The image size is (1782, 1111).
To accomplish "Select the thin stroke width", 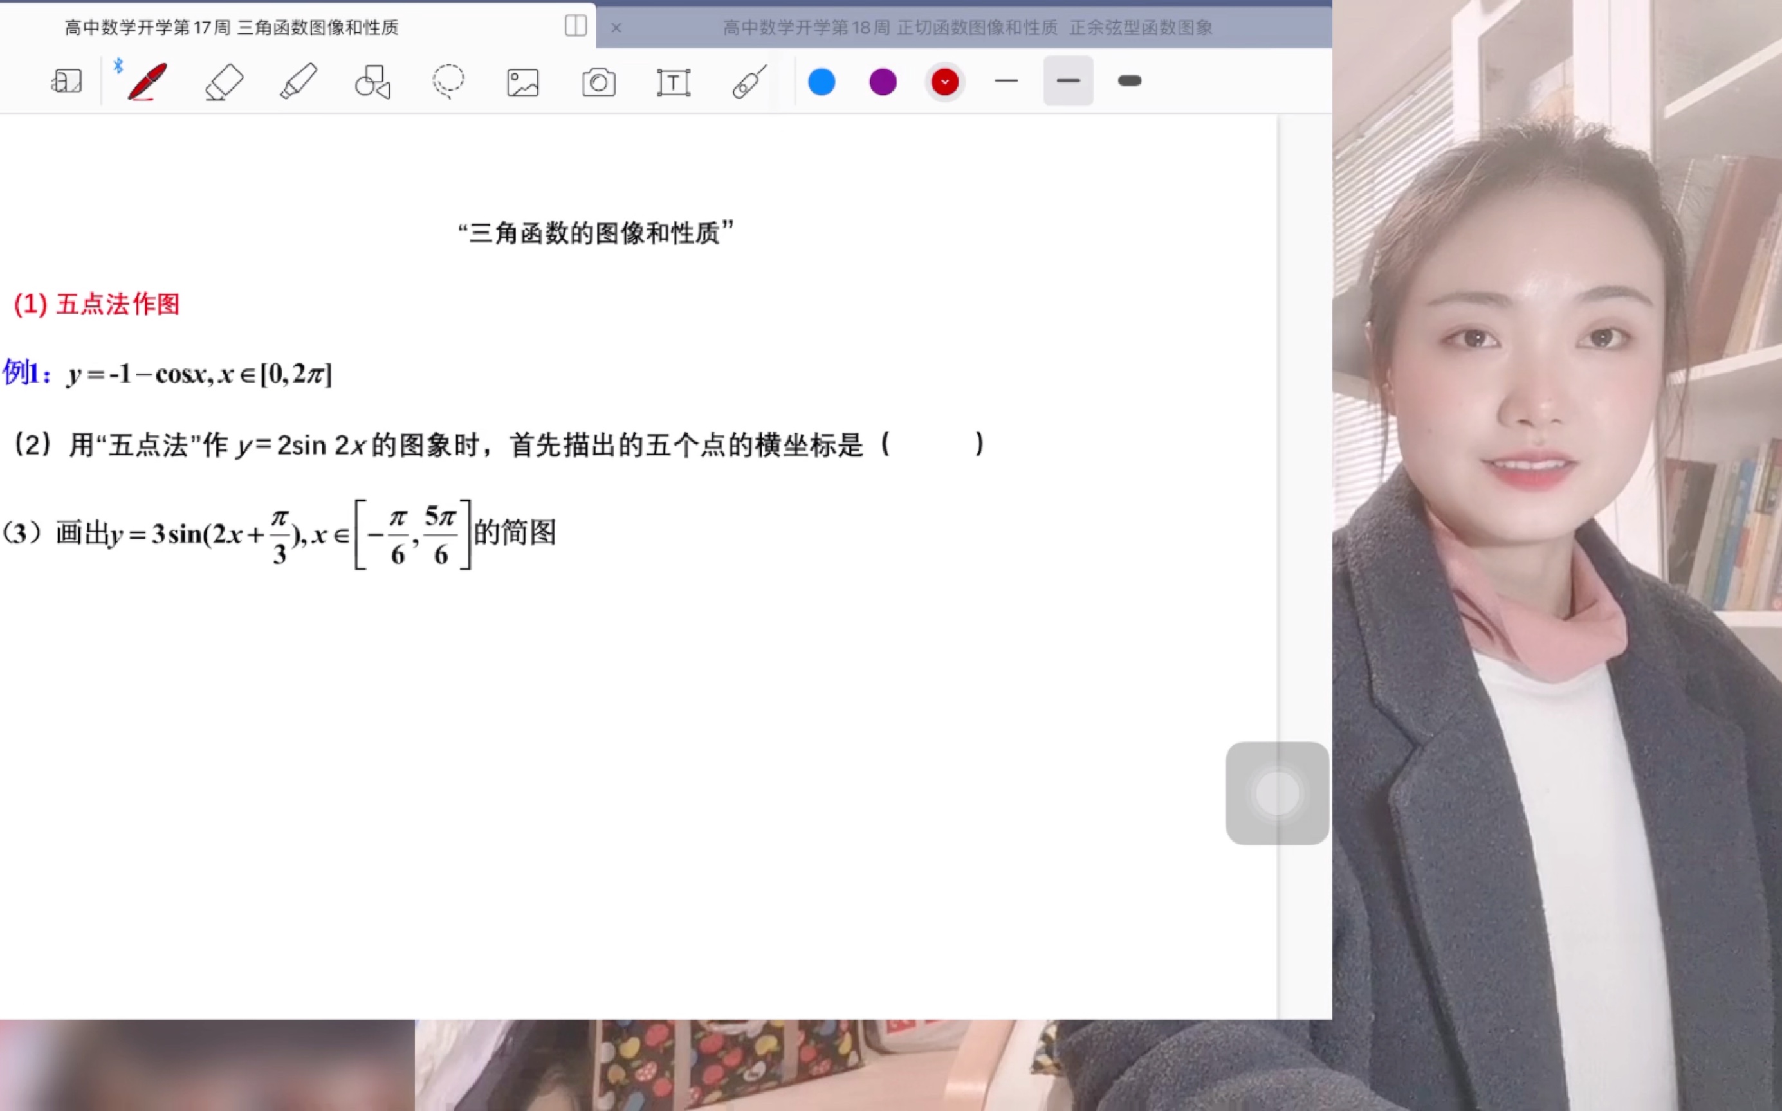I will (1006, 81).
